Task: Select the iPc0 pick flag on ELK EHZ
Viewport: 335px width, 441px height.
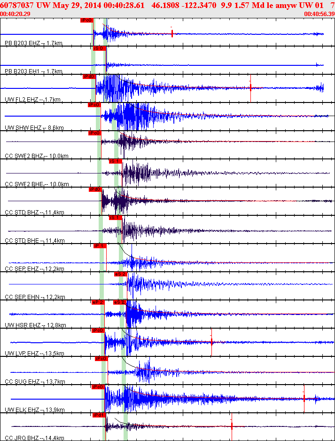Action: 98,387
